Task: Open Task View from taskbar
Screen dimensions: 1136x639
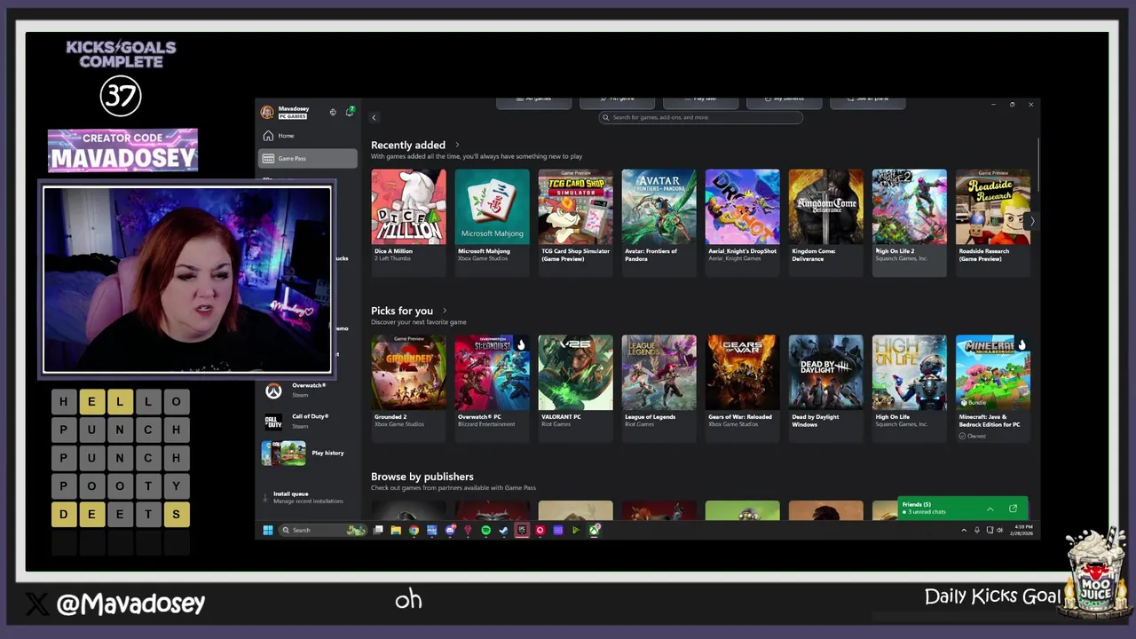Action: (x=378, y=530)
